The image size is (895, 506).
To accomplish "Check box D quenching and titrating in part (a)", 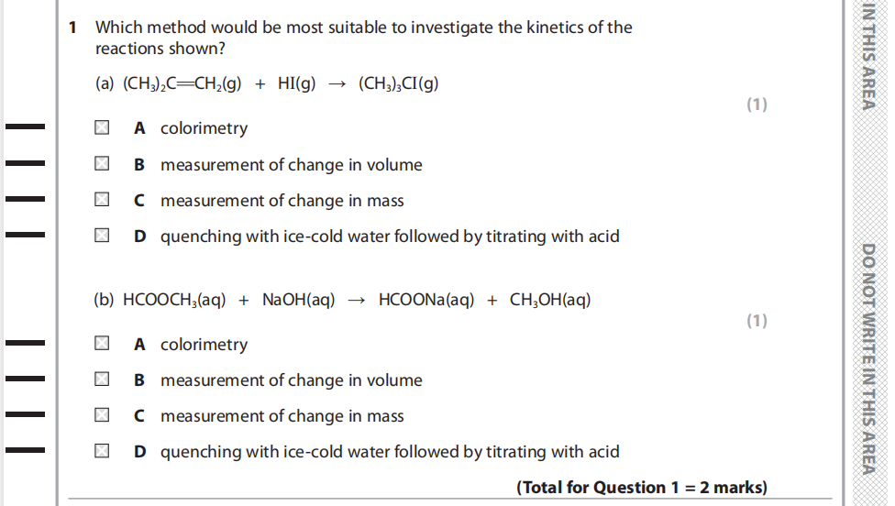I will coord(104,236).
